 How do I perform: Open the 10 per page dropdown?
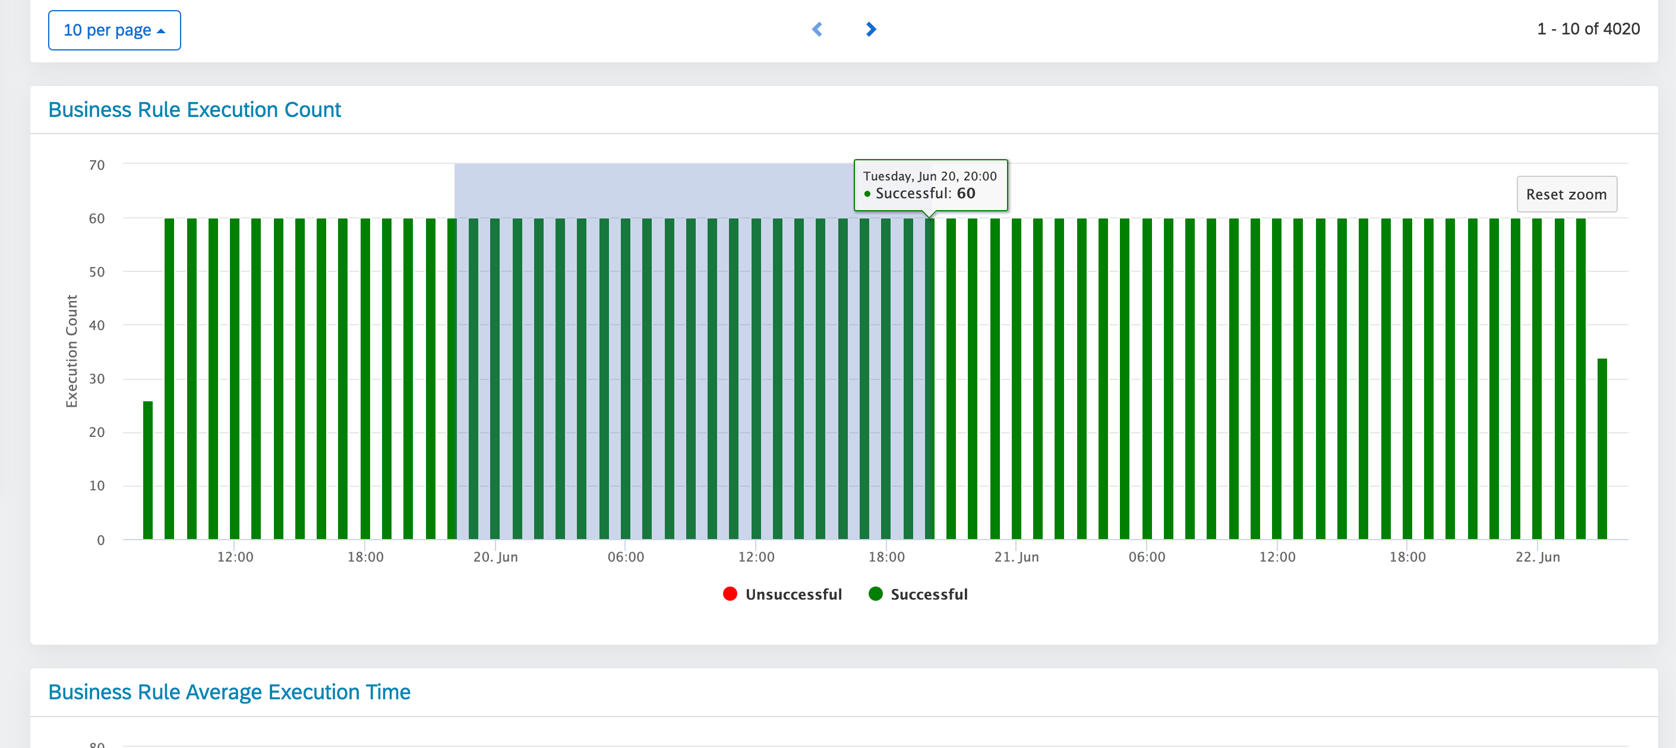(115, 30)
